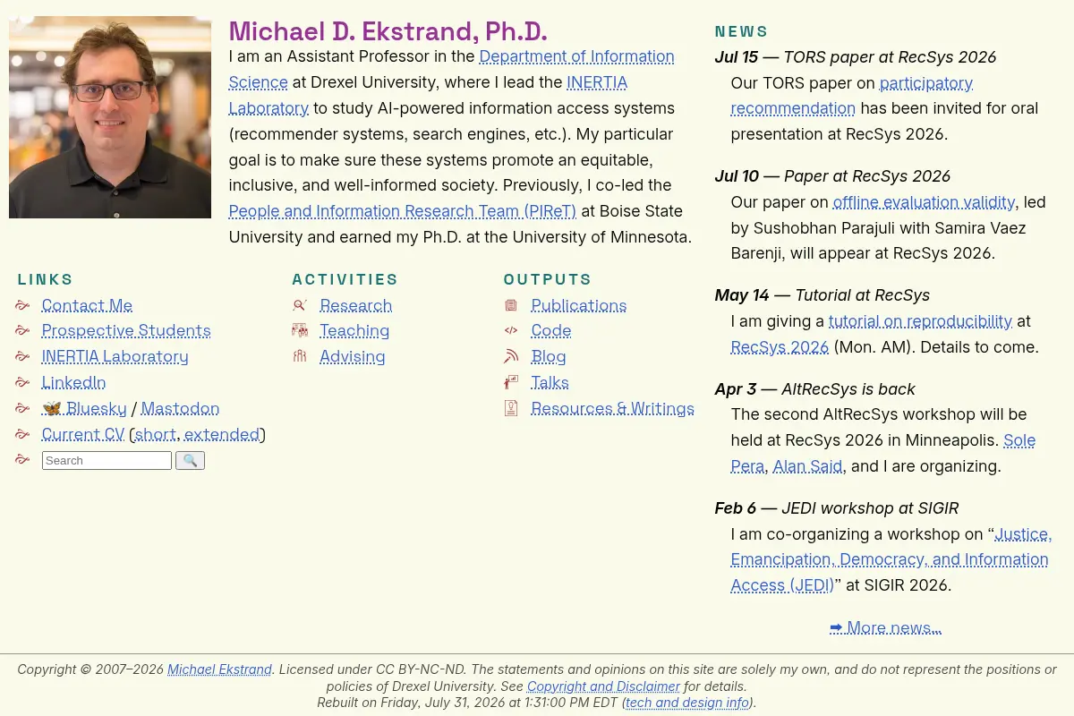Open the Talks page

[550, 382]
